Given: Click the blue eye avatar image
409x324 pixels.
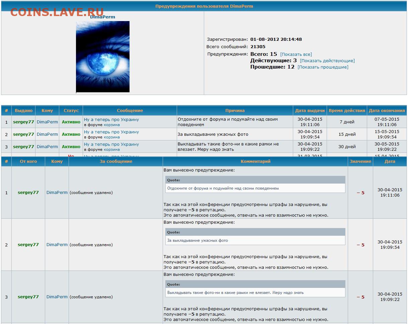Looking at the screenshot, I should coord(102,57).
